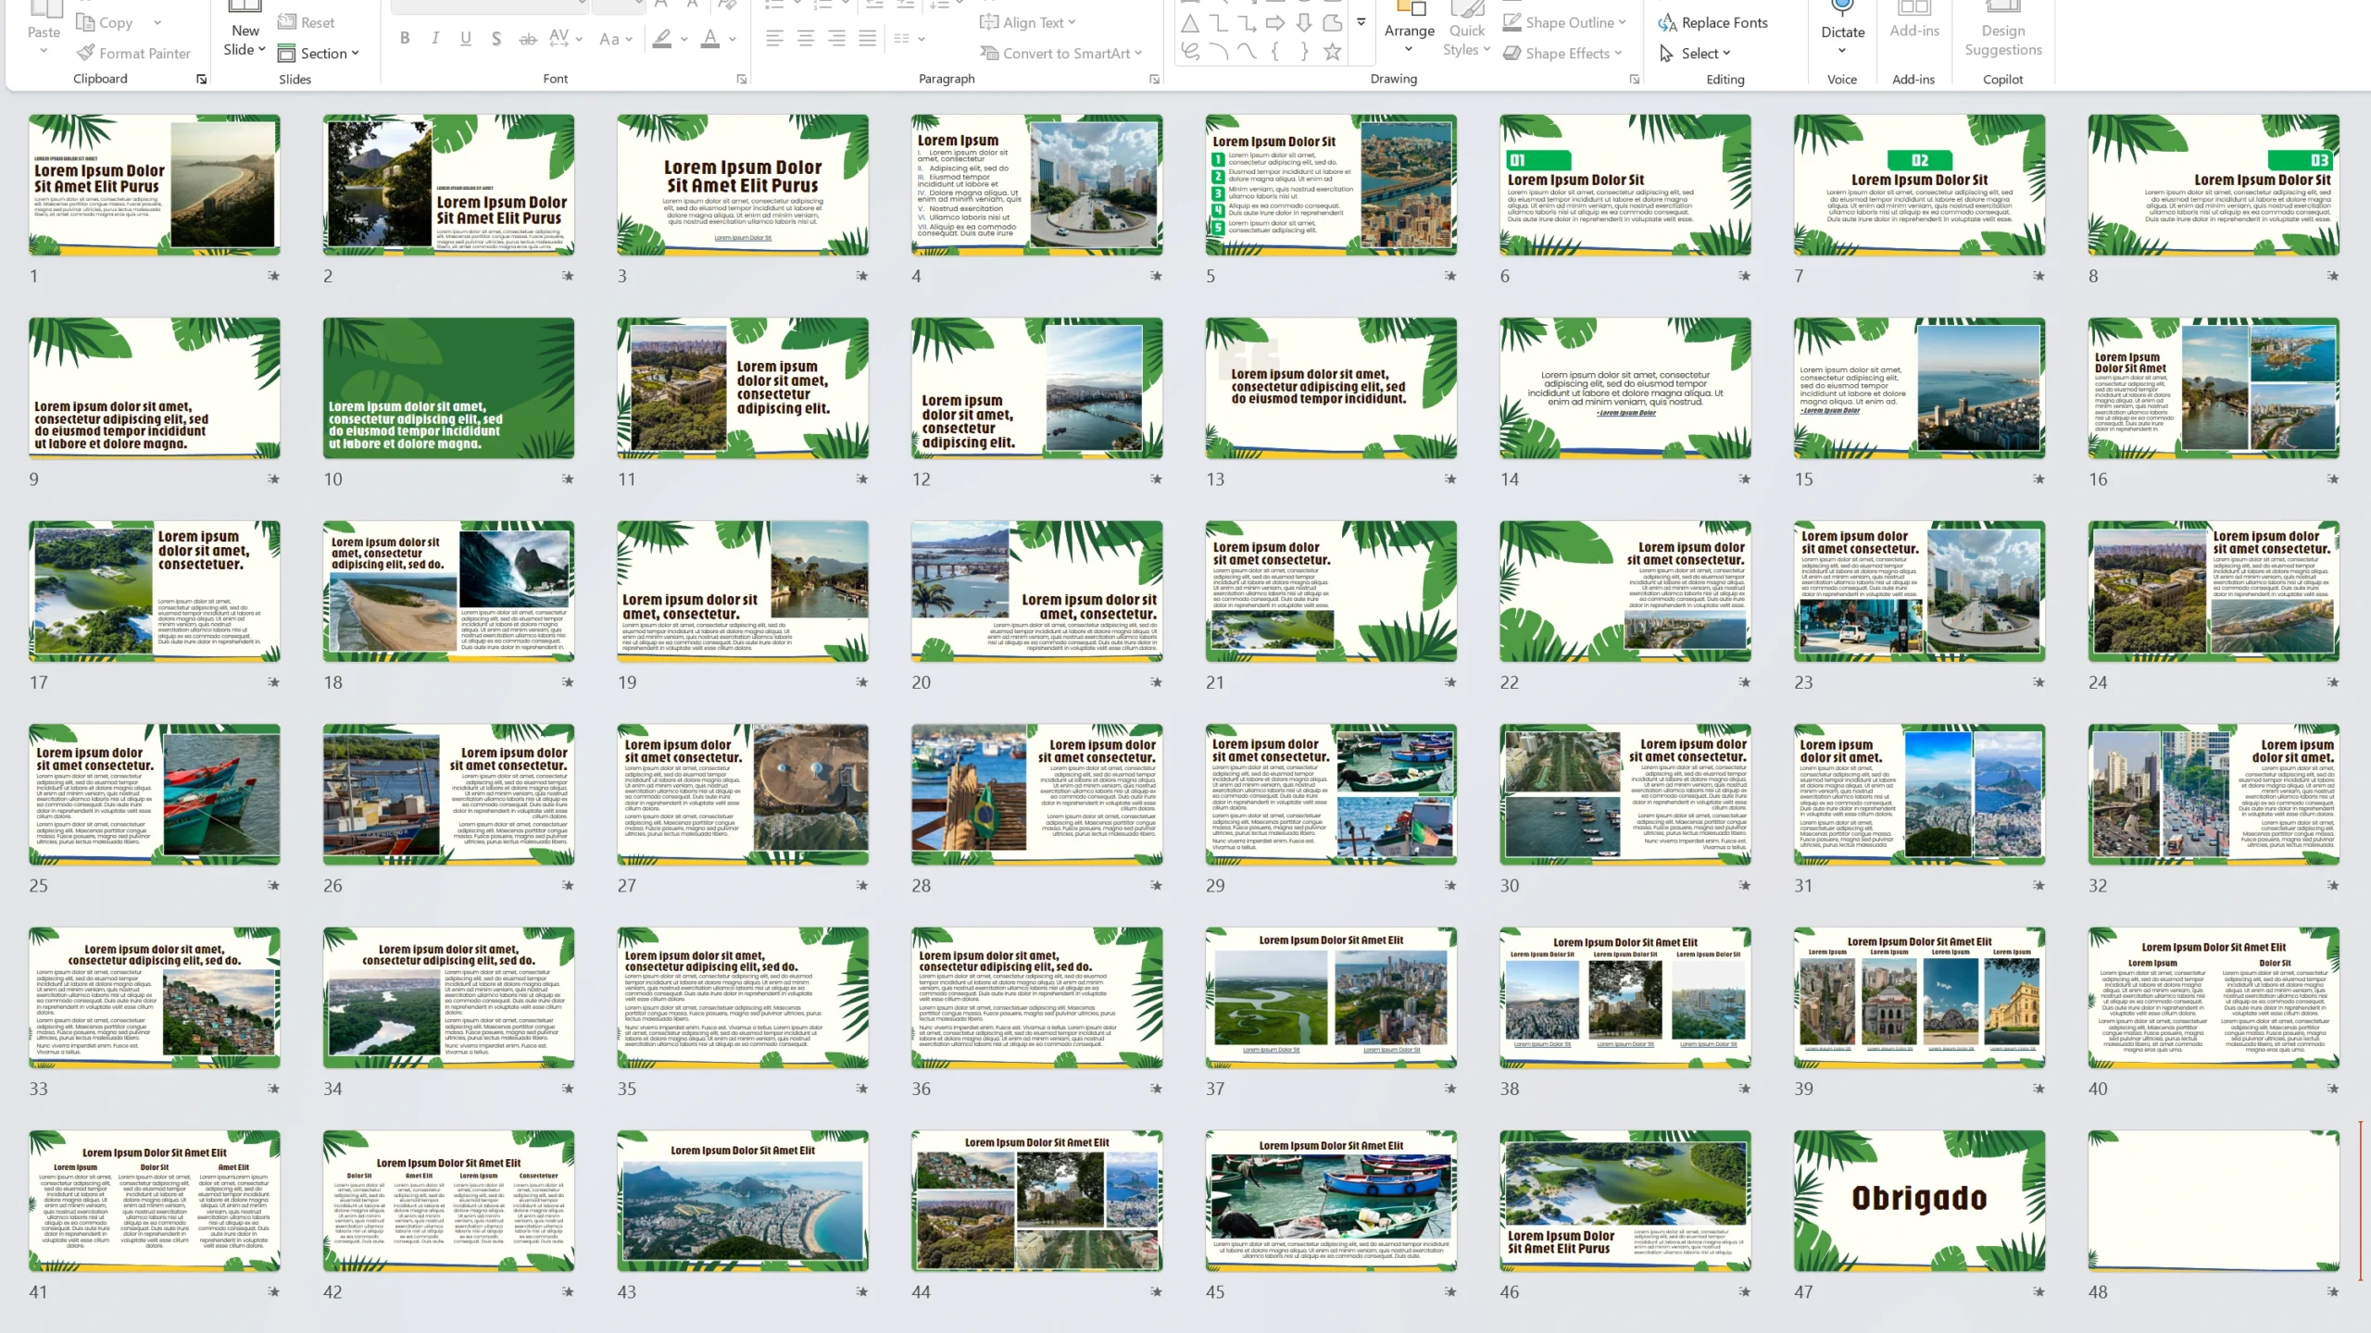2371x1333 pixels.
Task: Click the Align Right icon
Action: 836,39
